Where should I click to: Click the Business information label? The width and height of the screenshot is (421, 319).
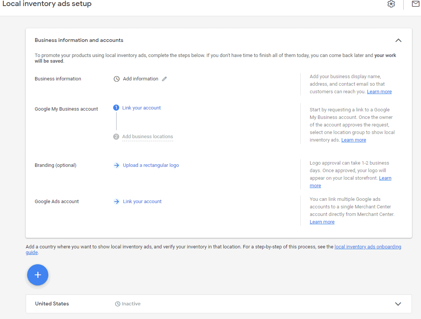(x=58, y=79)
